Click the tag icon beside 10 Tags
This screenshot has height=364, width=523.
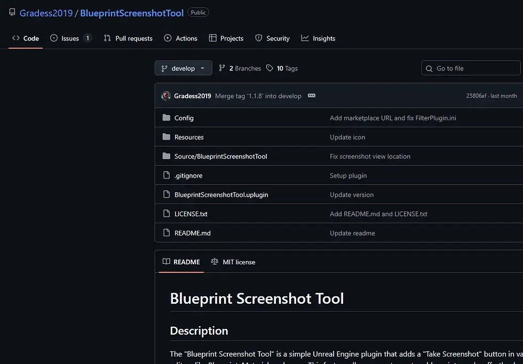[270, 68]
